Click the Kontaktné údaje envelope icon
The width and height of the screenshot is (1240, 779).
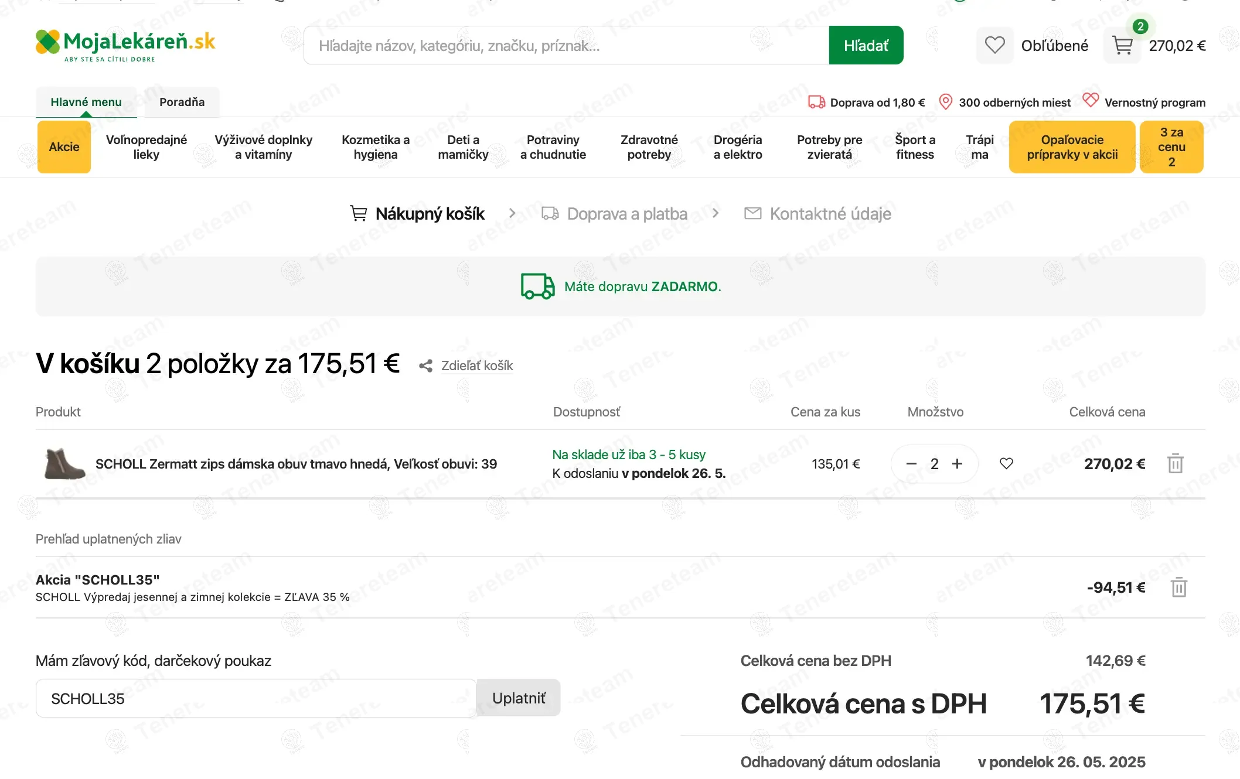753,213
